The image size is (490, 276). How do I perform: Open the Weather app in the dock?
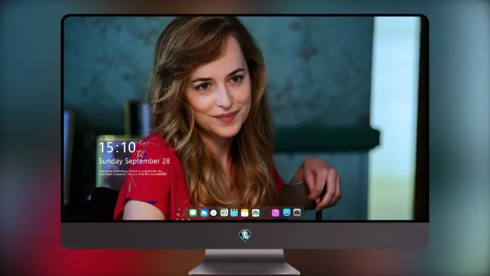click(204, 213)
